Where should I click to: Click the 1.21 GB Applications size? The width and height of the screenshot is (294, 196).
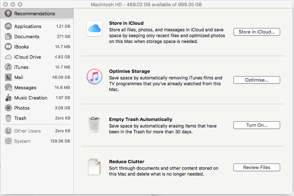tap(63, 26)
